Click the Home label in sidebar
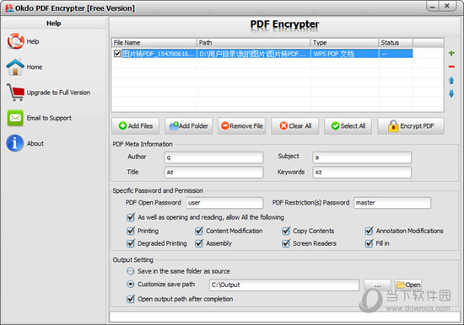464x325 pixels. point(35,67)
